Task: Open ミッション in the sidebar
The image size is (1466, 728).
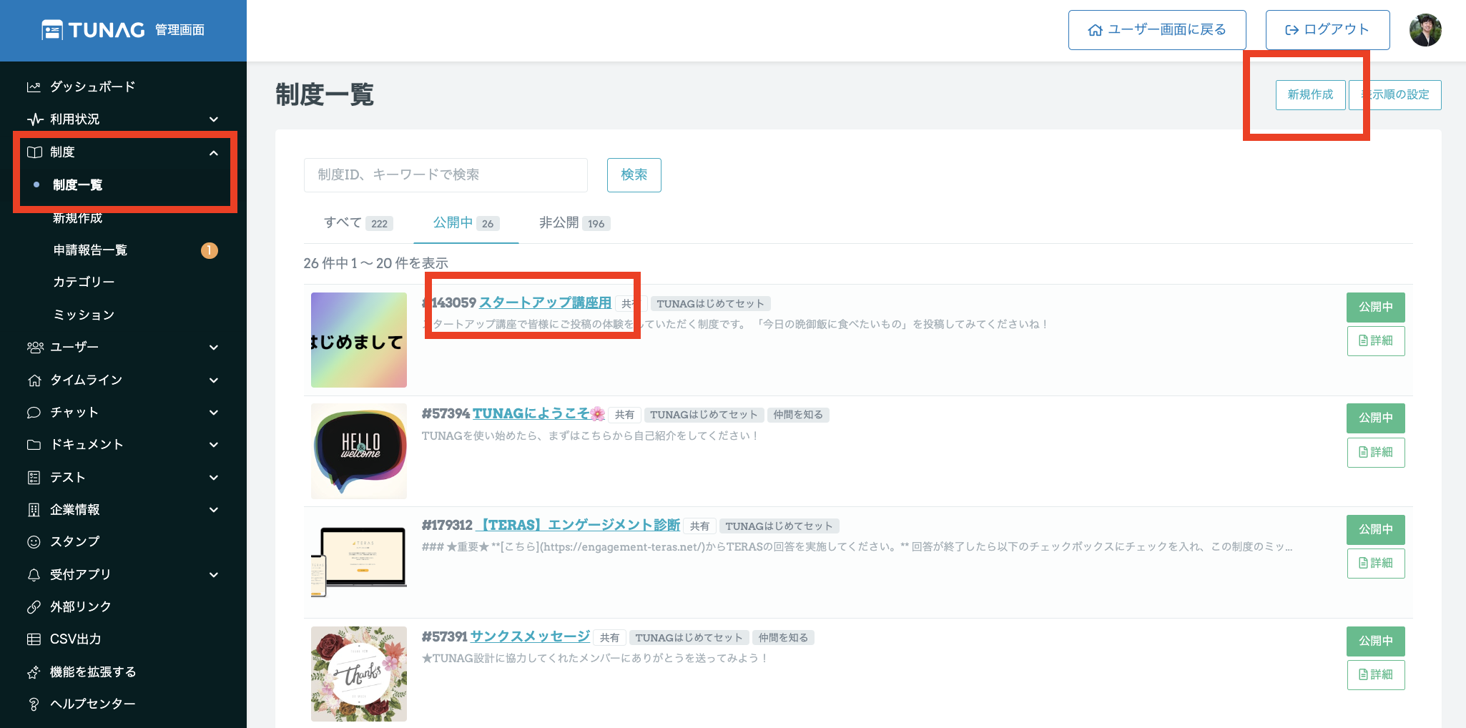Action: 84,315
